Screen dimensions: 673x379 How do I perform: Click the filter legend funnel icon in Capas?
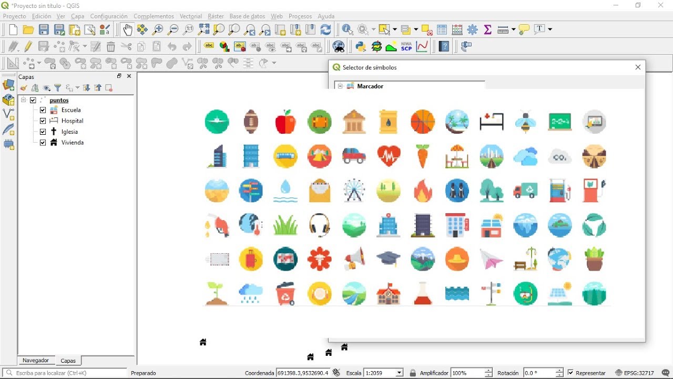click(58, 88)
